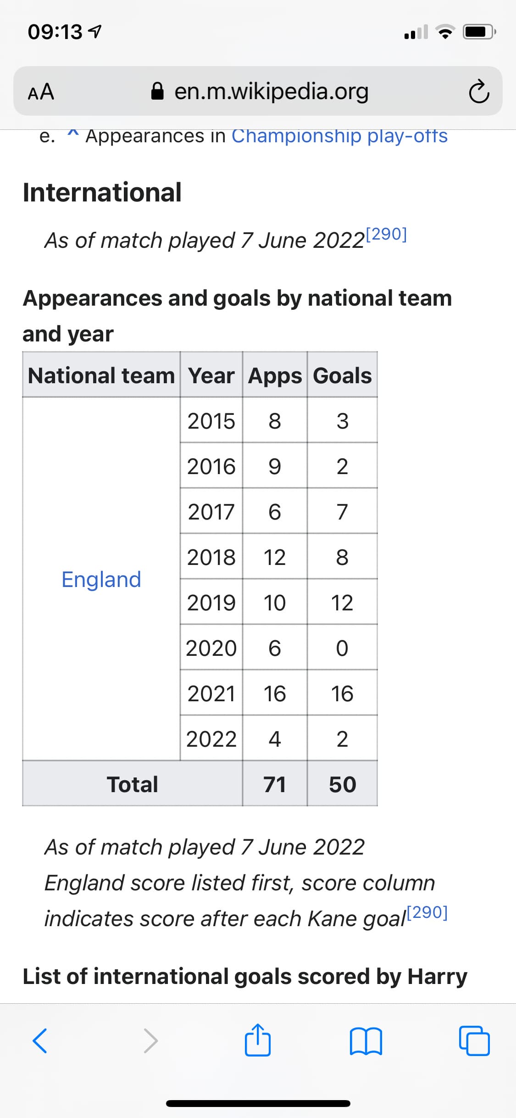Tap the padlock icon in address bar

(158, 91)
